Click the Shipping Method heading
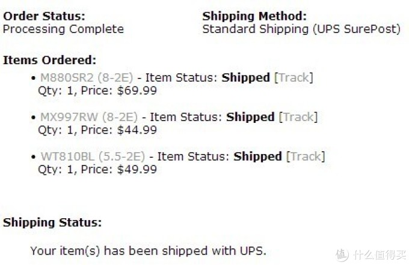The image size is (409, 265). [x=254, y=16]
